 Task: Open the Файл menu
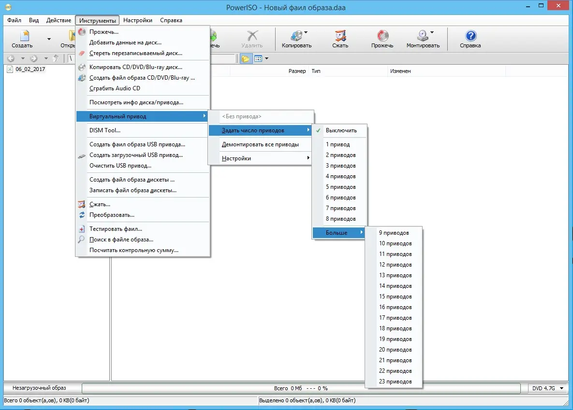click(x=14, y=20)
